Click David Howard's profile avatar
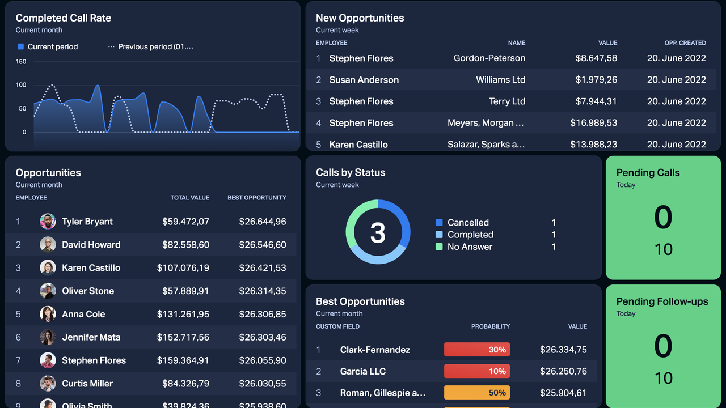Viewport: 726px width, 408px height. 48,245
